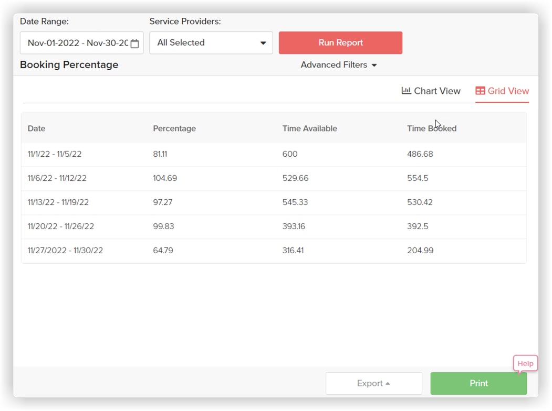Select the 11/27/2022 - 11/30/22 row
This screenshot has width=552, height=411.
click(274, 251)
